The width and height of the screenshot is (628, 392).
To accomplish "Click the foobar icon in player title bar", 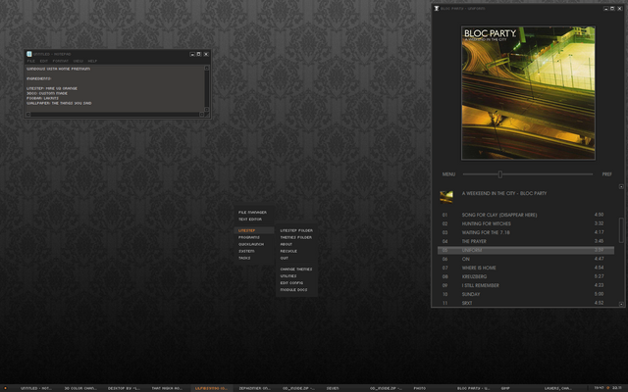I will pos(437,8).
